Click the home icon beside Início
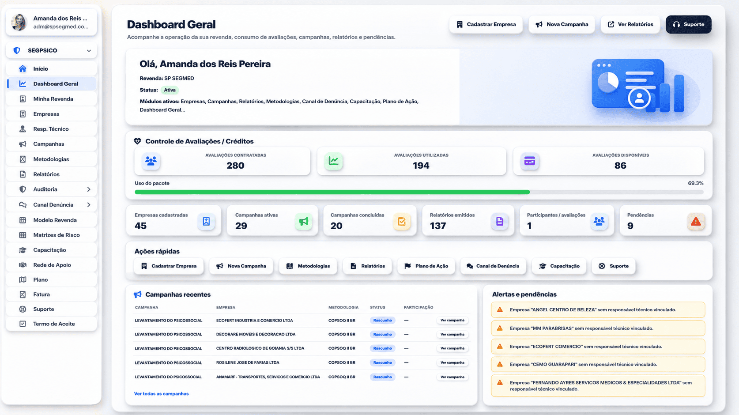Image resolution: width=739 pixels, height=415 pixels. tap(23, 68)
